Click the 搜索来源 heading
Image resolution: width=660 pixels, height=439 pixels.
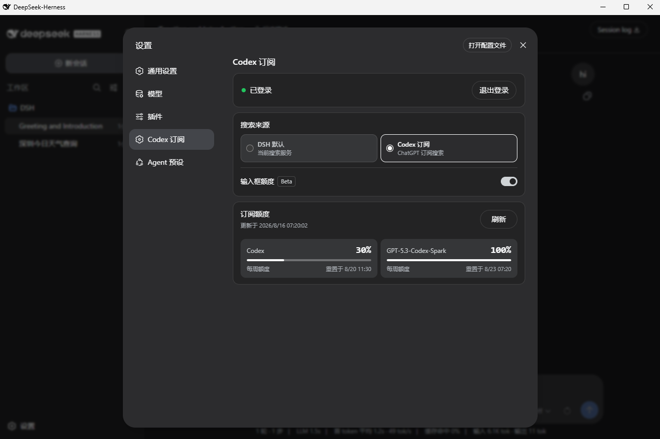coord(255,125)
